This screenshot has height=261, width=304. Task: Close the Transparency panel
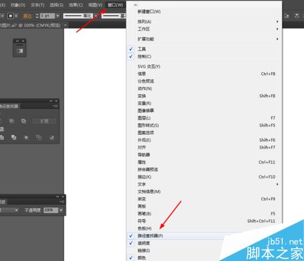point(63,197)
